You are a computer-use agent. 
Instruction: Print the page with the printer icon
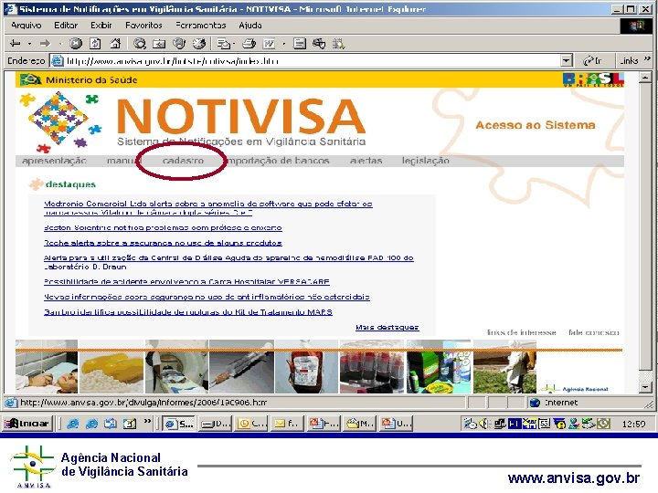point(249,43)
